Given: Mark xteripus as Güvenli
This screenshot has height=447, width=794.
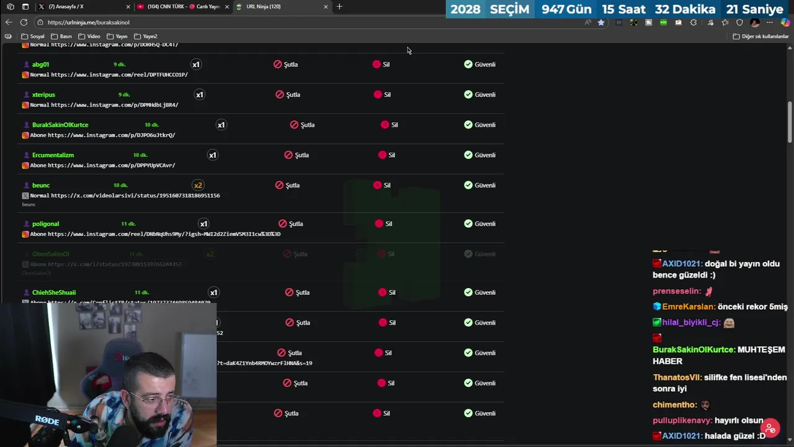Looking at the screenshot, I should [x=480, y=95].
